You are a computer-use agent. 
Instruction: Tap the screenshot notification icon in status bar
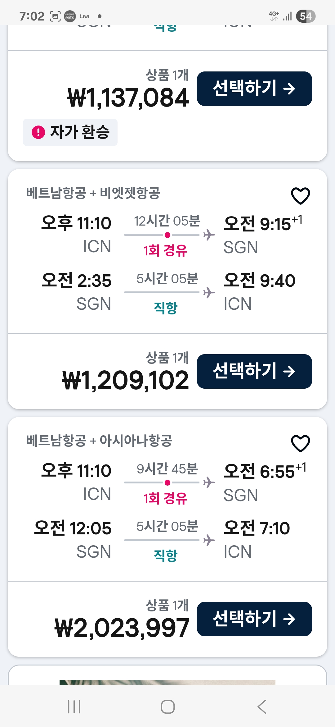pos(55,16)
